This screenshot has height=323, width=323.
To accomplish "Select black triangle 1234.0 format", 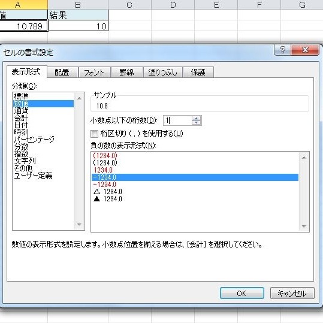I will coord(195,199).
